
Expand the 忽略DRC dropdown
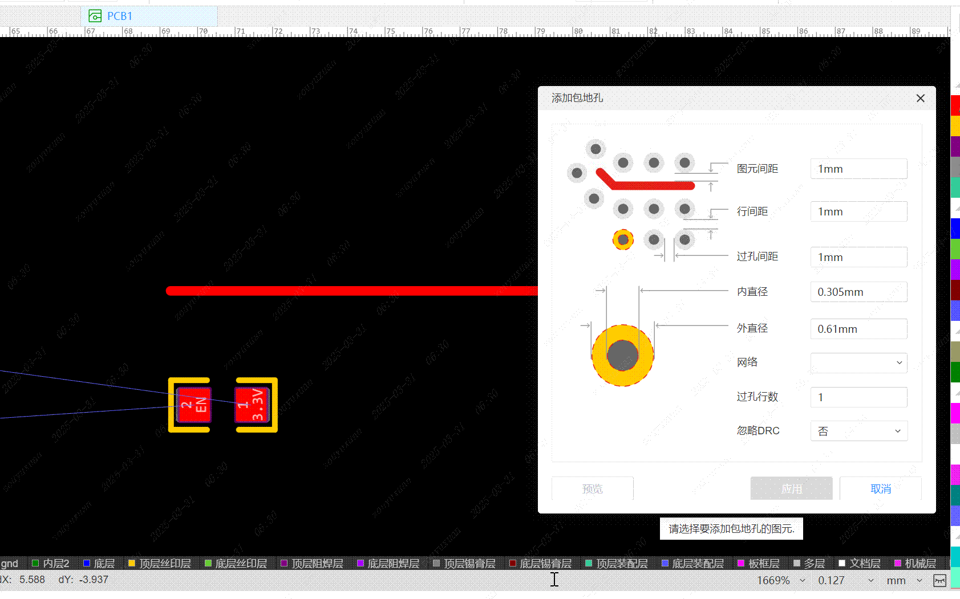(x=858, y=431)
